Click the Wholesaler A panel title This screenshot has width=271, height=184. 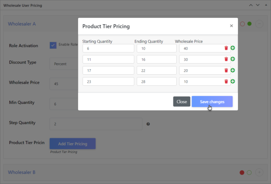22,24
